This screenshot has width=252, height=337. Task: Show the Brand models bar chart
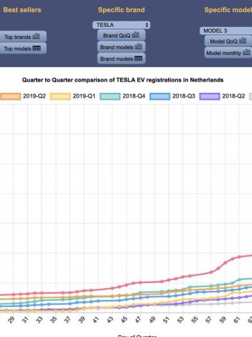pos(121,47)
